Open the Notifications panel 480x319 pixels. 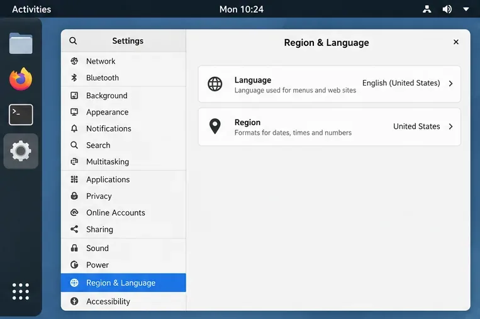pos(123,128)
